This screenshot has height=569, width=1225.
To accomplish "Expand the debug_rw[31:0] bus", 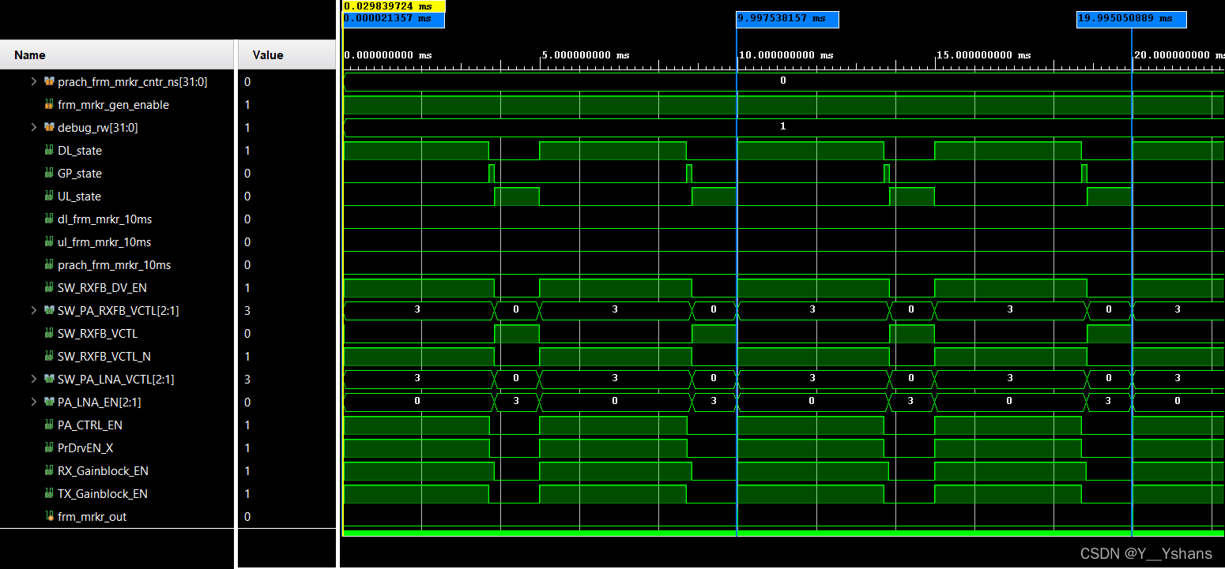I will pyautogui.click(x=33, y=127).
